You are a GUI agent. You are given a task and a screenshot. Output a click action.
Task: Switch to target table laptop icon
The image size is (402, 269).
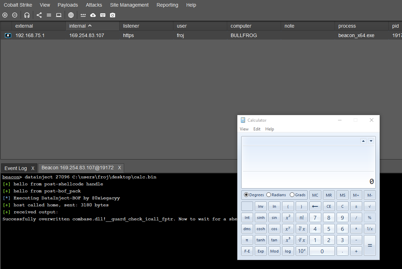point(59,15)
